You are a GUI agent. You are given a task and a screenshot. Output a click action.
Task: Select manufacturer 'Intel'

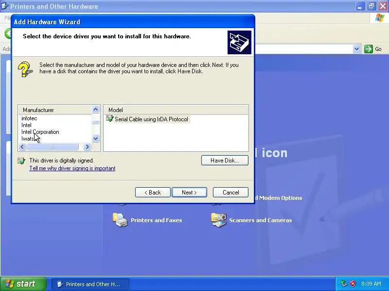[26, 125]
